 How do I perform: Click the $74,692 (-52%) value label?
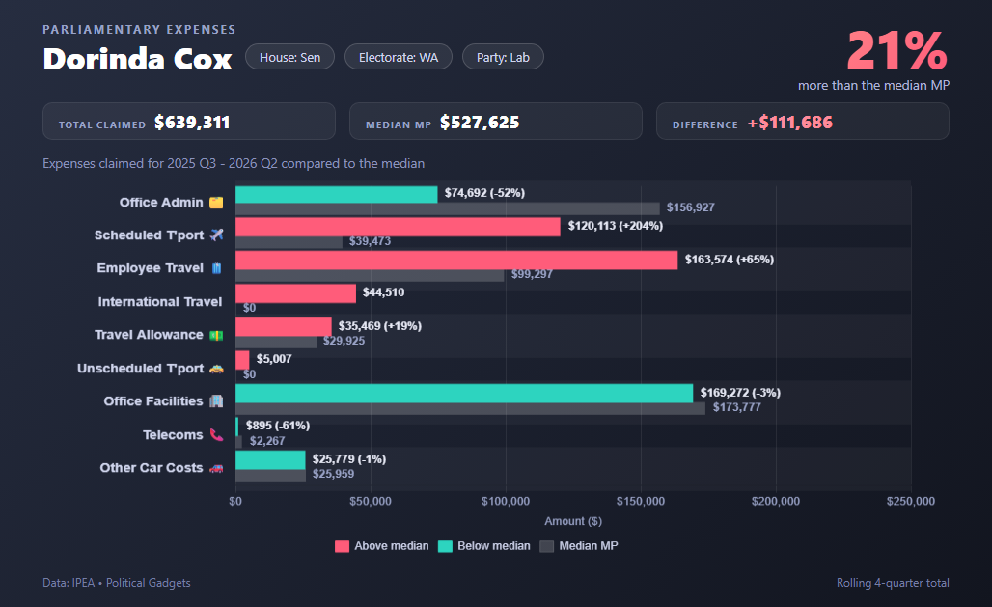tap(484, 192)
